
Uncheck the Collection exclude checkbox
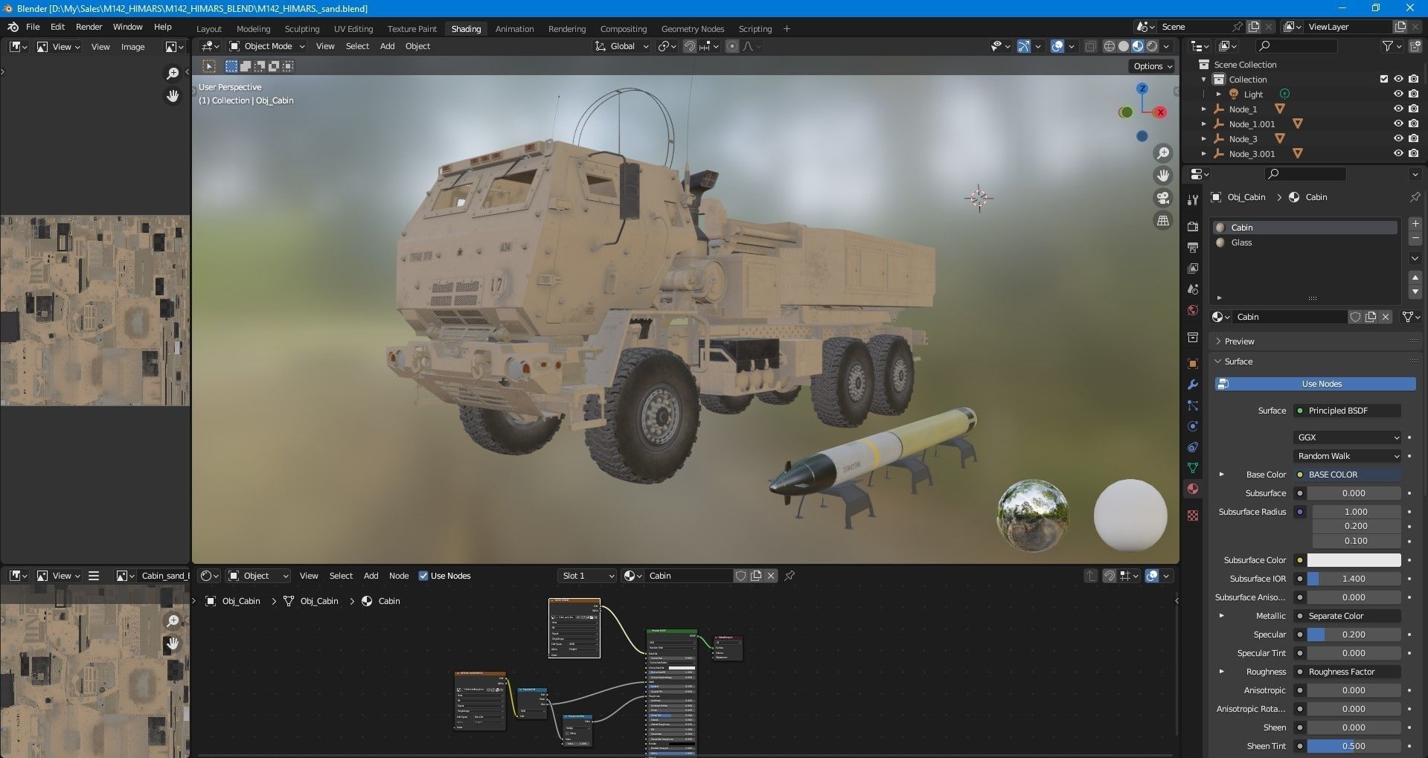click(1383, 79)
